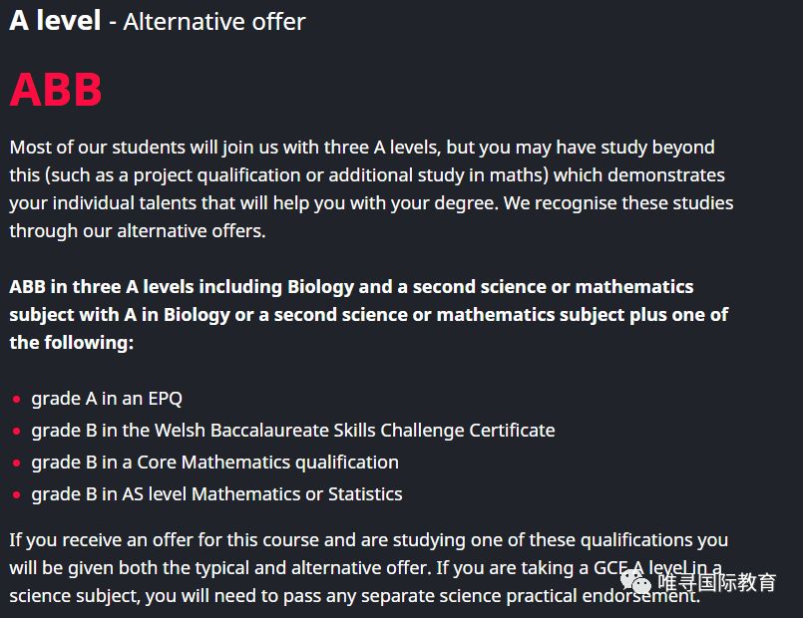Click the 'If you receive an offer' paragraph
Viewport: 803px width, 618px height.
(369, 568)
